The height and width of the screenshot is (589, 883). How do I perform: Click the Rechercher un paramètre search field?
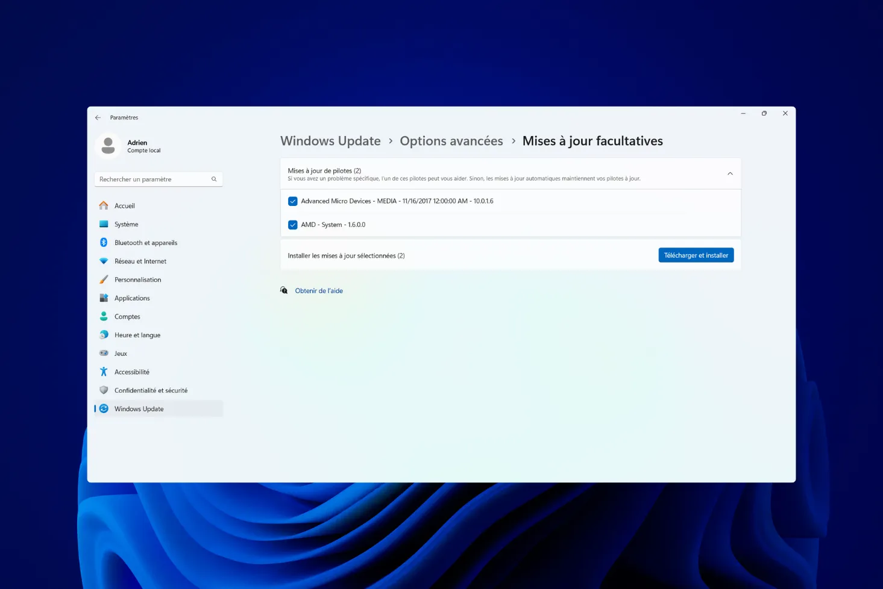(151, 179)
